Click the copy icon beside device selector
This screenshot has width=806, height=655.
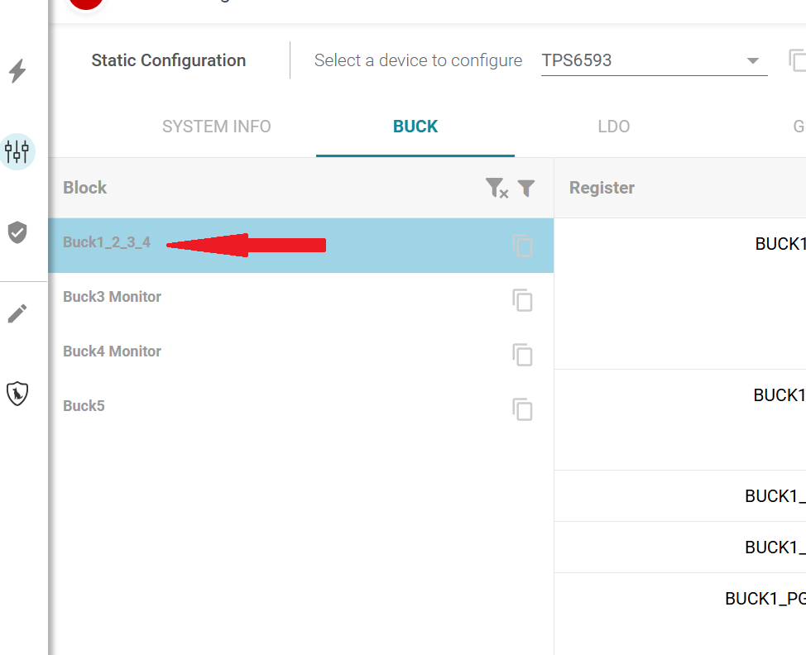(x=797, y=60)
